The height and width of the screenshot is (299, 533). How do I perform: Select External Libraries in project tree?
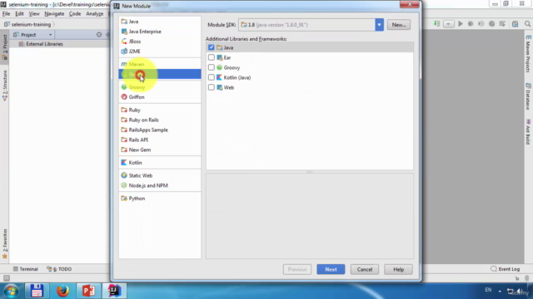(44, 44)
